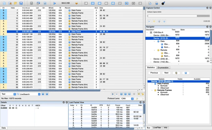212x130 pixels.
Task: Click the start capture button in Capture Control
Action: click(x=149, y=21)
